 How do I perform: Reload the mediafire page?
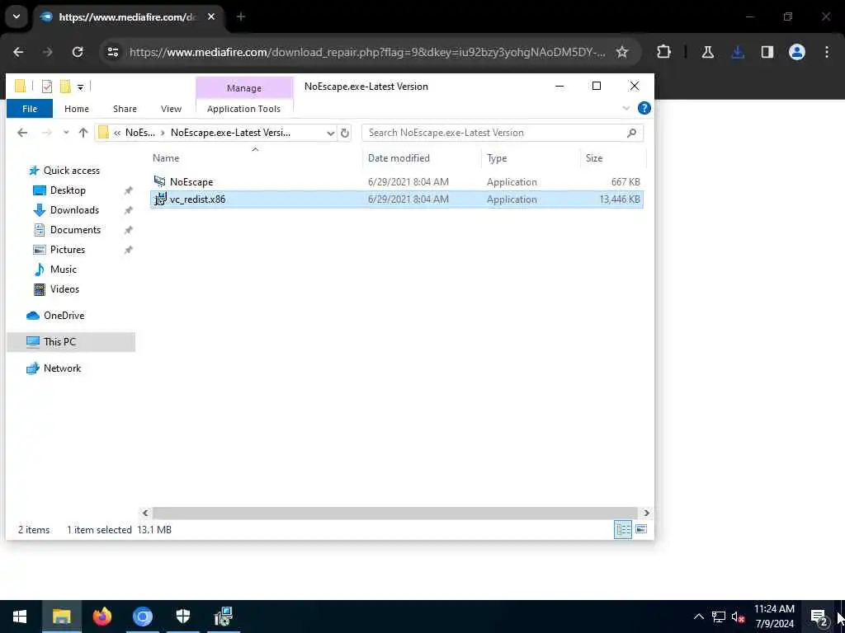(x=78, y=52)
